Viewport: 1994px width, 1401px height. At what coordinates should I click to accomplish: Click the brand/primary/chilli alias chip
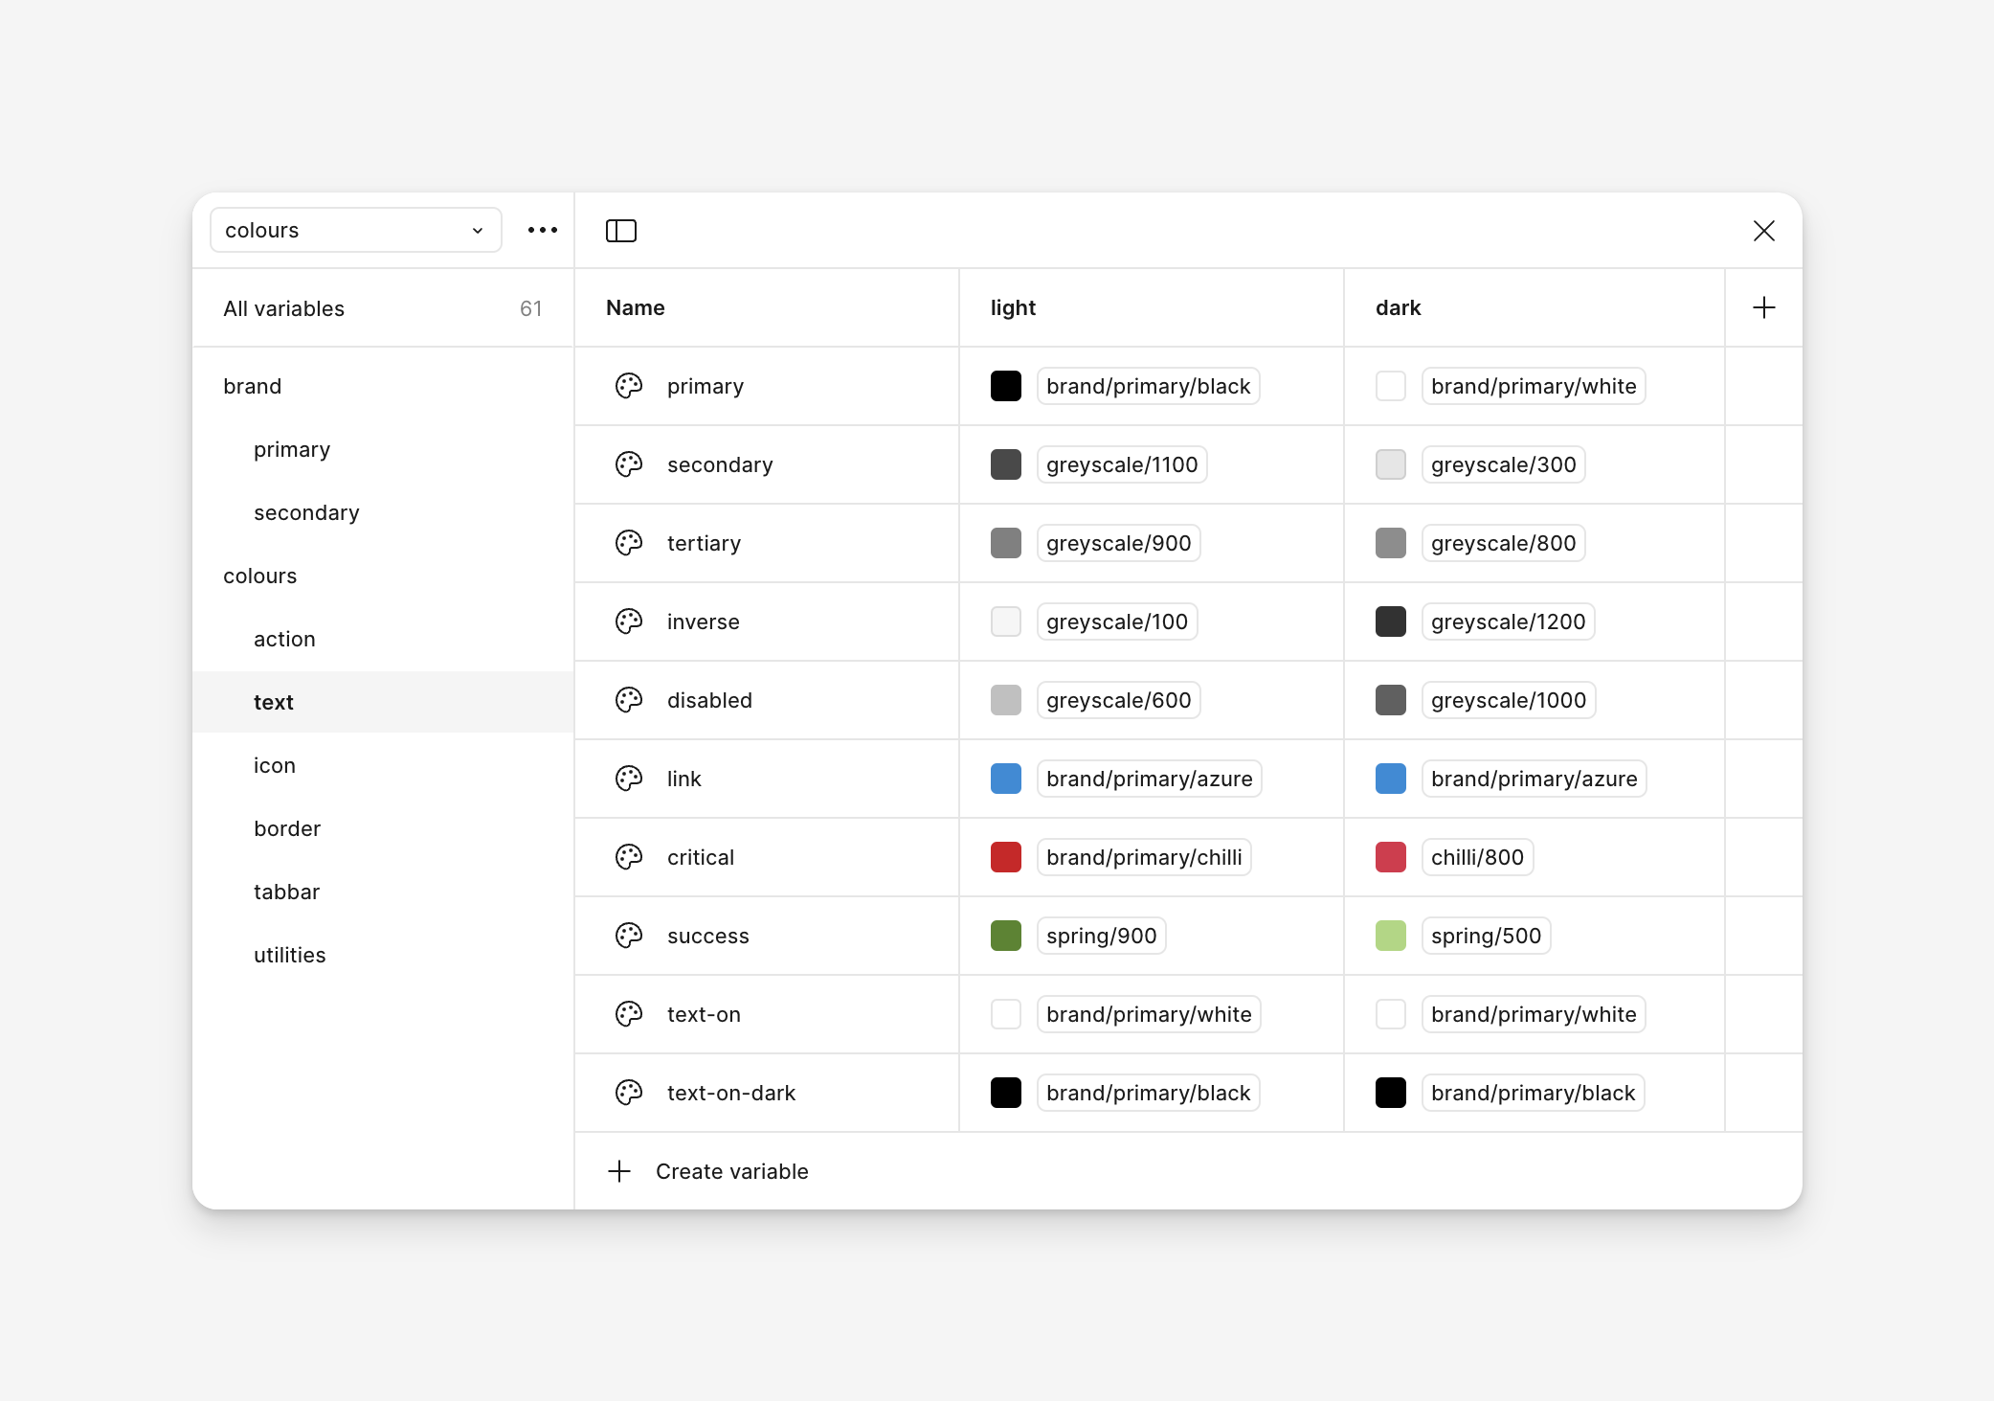click(x=1143, y=857)
